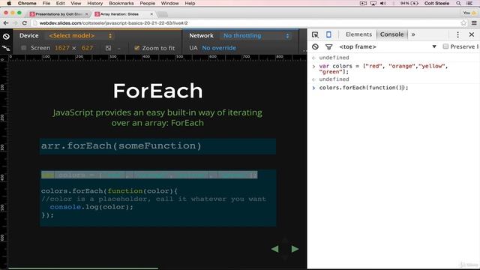Viewport: 480px width, 270px height.
Task: Open the View menu
Action: point(76,3)
